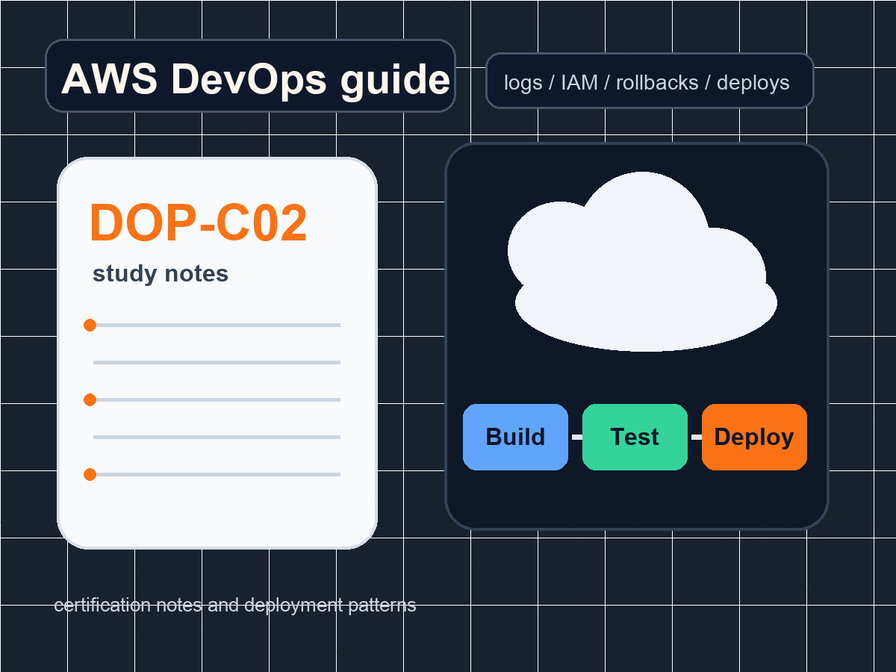
Task: Click the certification notes and deployment patterns caption
Action: pyautogui.click(x=235, y=605)
